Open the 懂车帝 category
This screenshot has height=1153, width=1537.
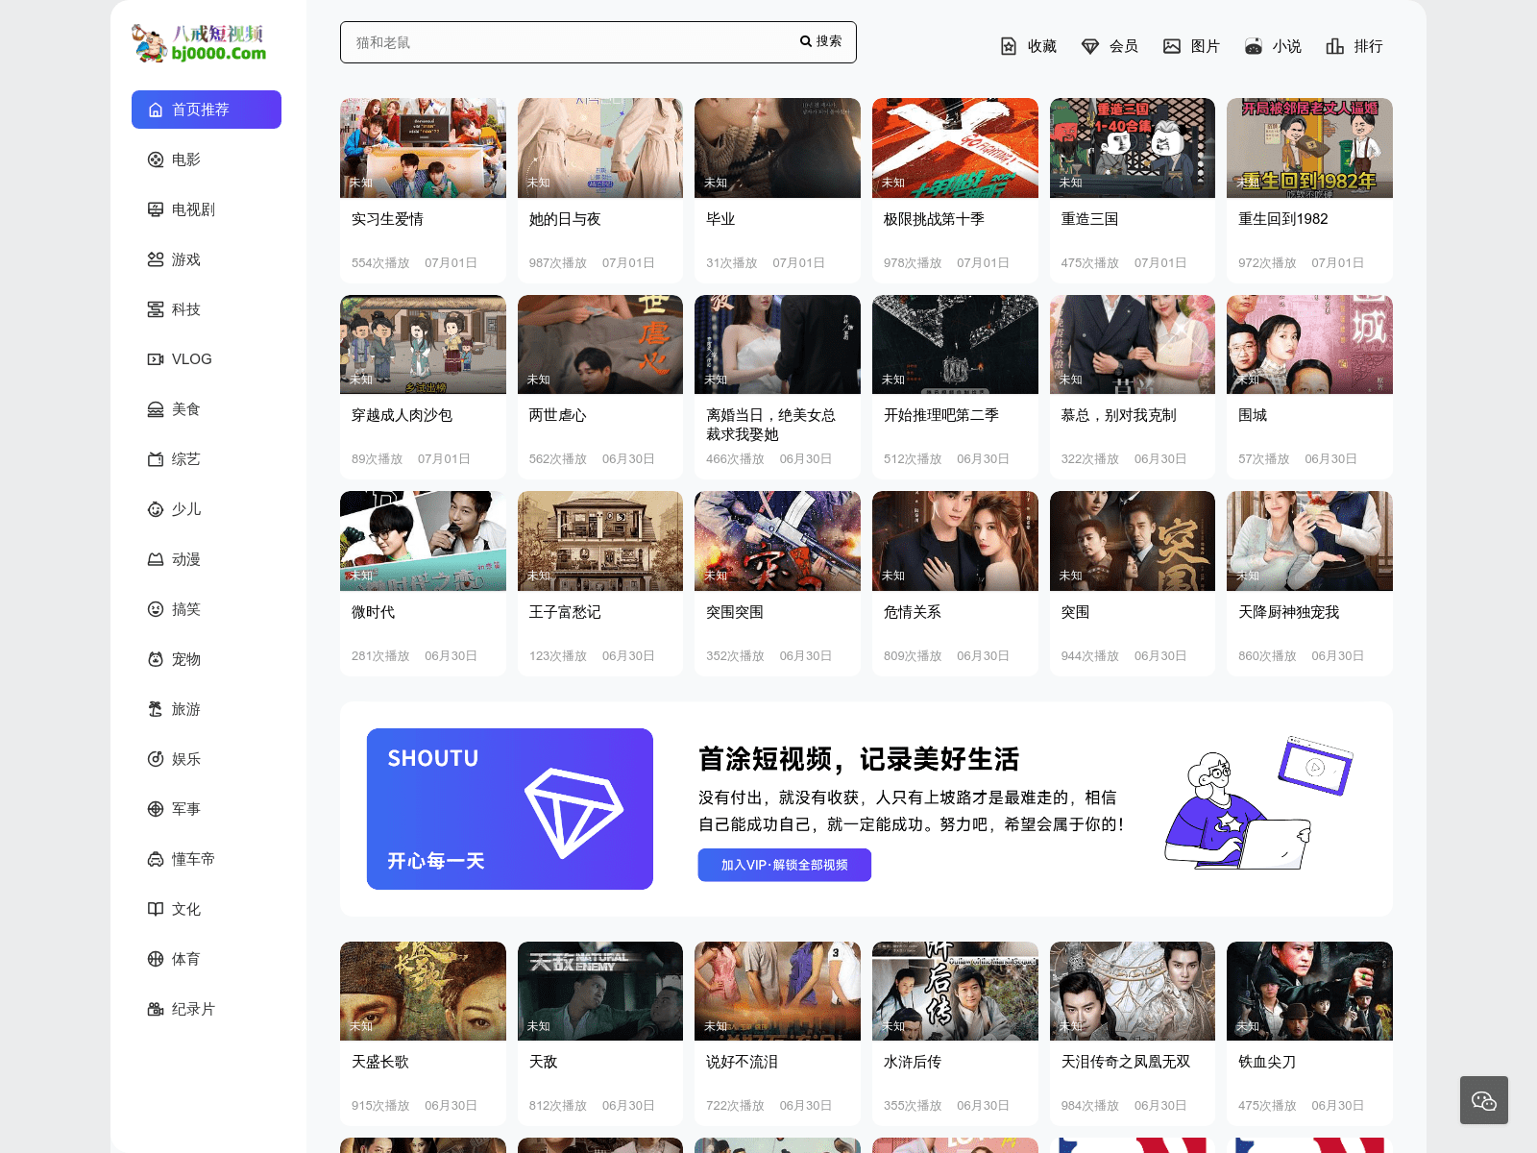click(207, 859)
